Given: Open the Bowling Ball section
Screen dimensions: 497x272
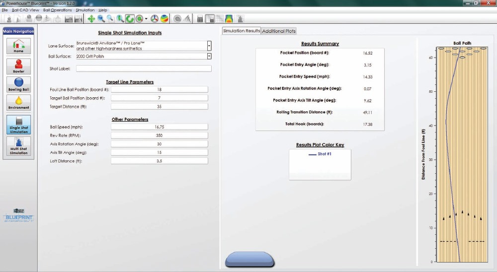Looking at the screenshot, I should tap(18, 84).
